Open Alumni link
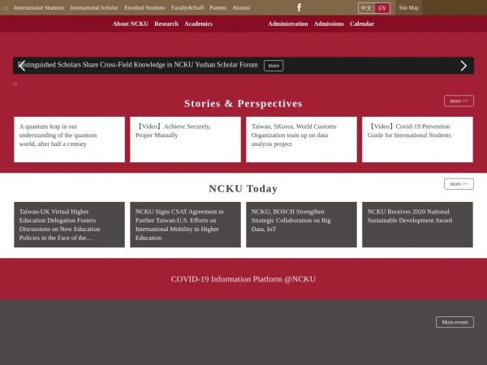Image resolution: width=487 pixels, height=365 pixels. point(241,8)
